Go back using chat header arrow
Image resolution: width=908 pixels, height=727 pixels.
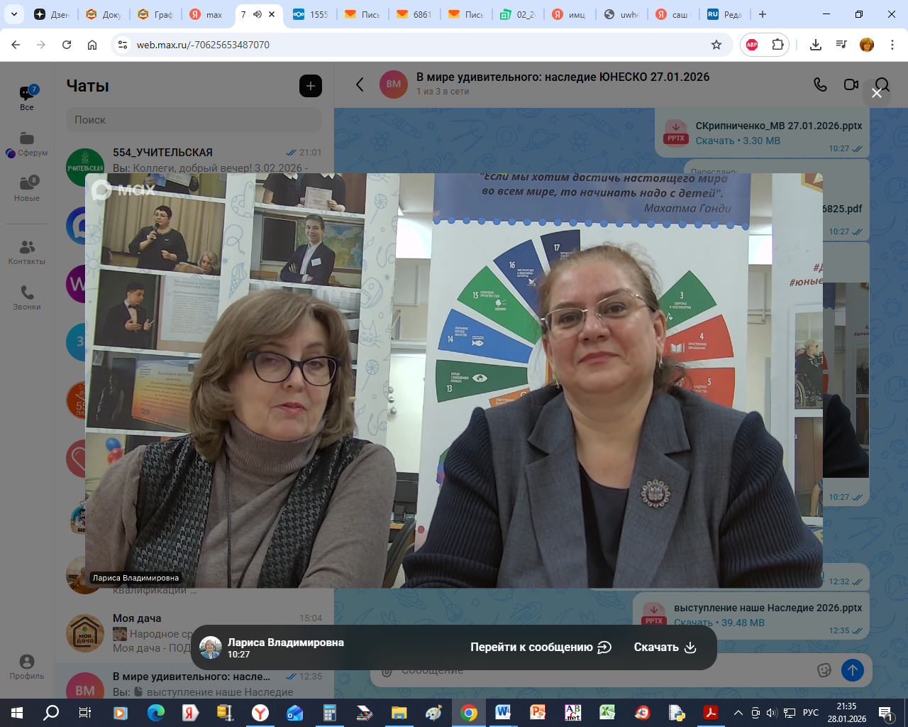(x=360, y=84)
